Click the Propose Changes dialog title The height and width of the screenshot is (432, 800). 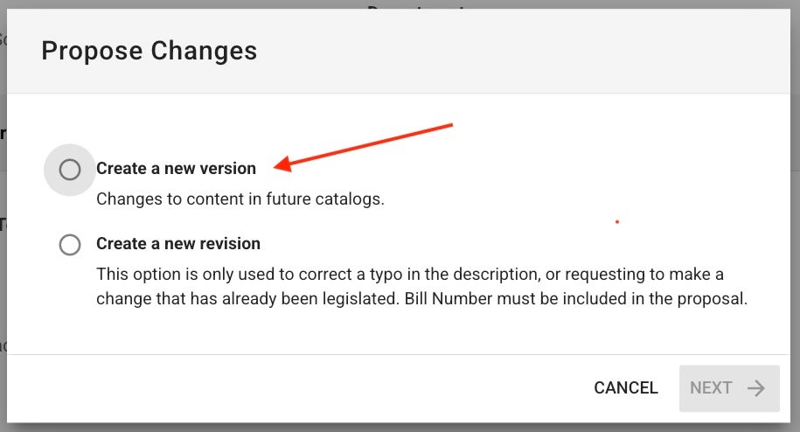click(149, 51)
